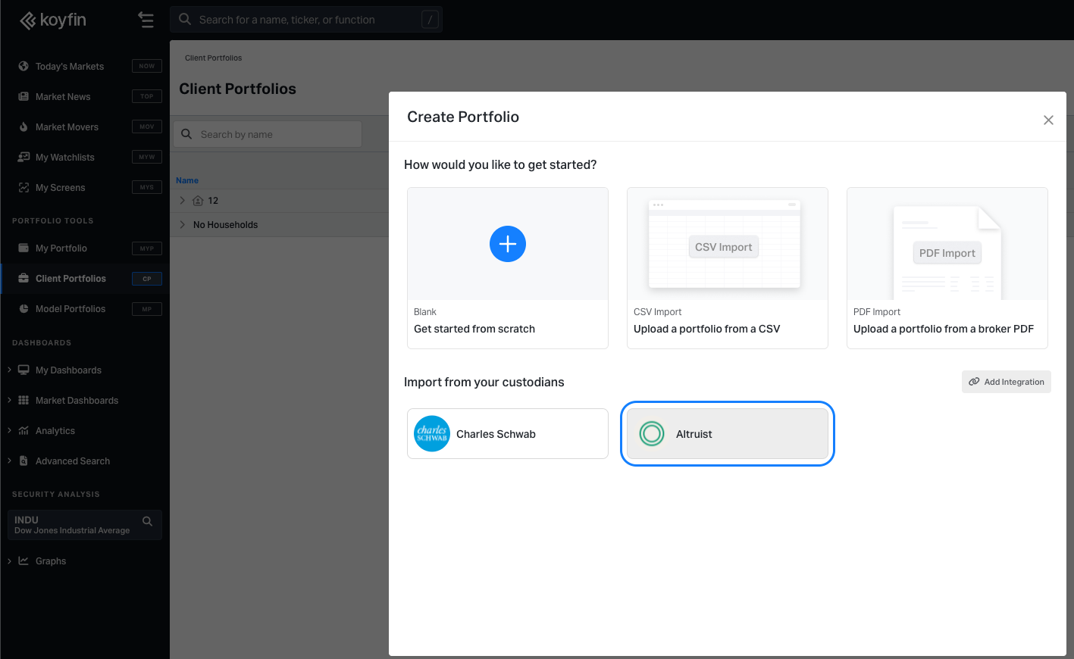Click the link icon in Add Integration
1074x659 pixels.
click(x=974, y=382)
